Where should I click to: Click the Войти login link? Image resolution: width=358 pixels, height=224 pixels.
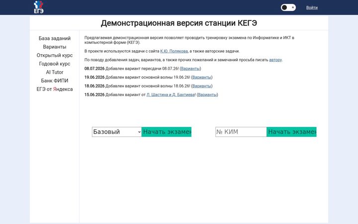click(x=312, y=7)
